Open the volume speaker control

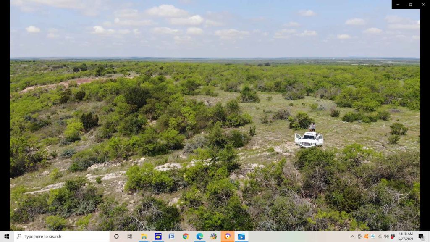point(386,236)
